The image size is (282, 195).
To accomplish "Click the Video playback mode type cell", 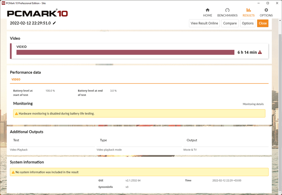I will [x=109, y=150].
